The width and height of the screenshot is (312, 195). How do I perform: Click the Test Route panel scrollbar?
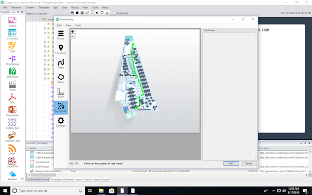click(255, 97)
